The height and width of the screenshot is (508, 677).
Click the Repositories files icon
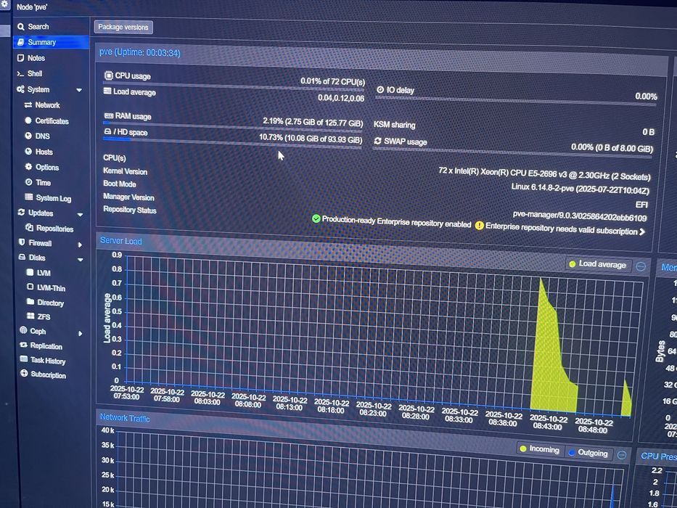tap(29, 227)
